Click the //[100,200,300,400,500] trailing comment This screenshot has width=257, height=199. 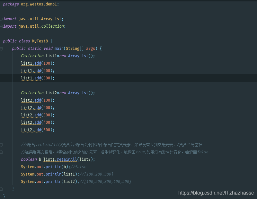105,181
